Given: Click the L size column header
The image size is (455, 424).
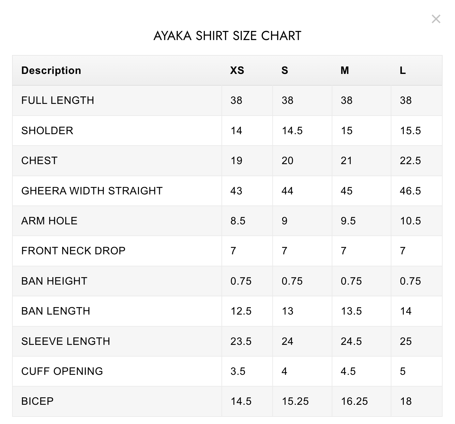Looking at the screenshot, I should 403,70.
